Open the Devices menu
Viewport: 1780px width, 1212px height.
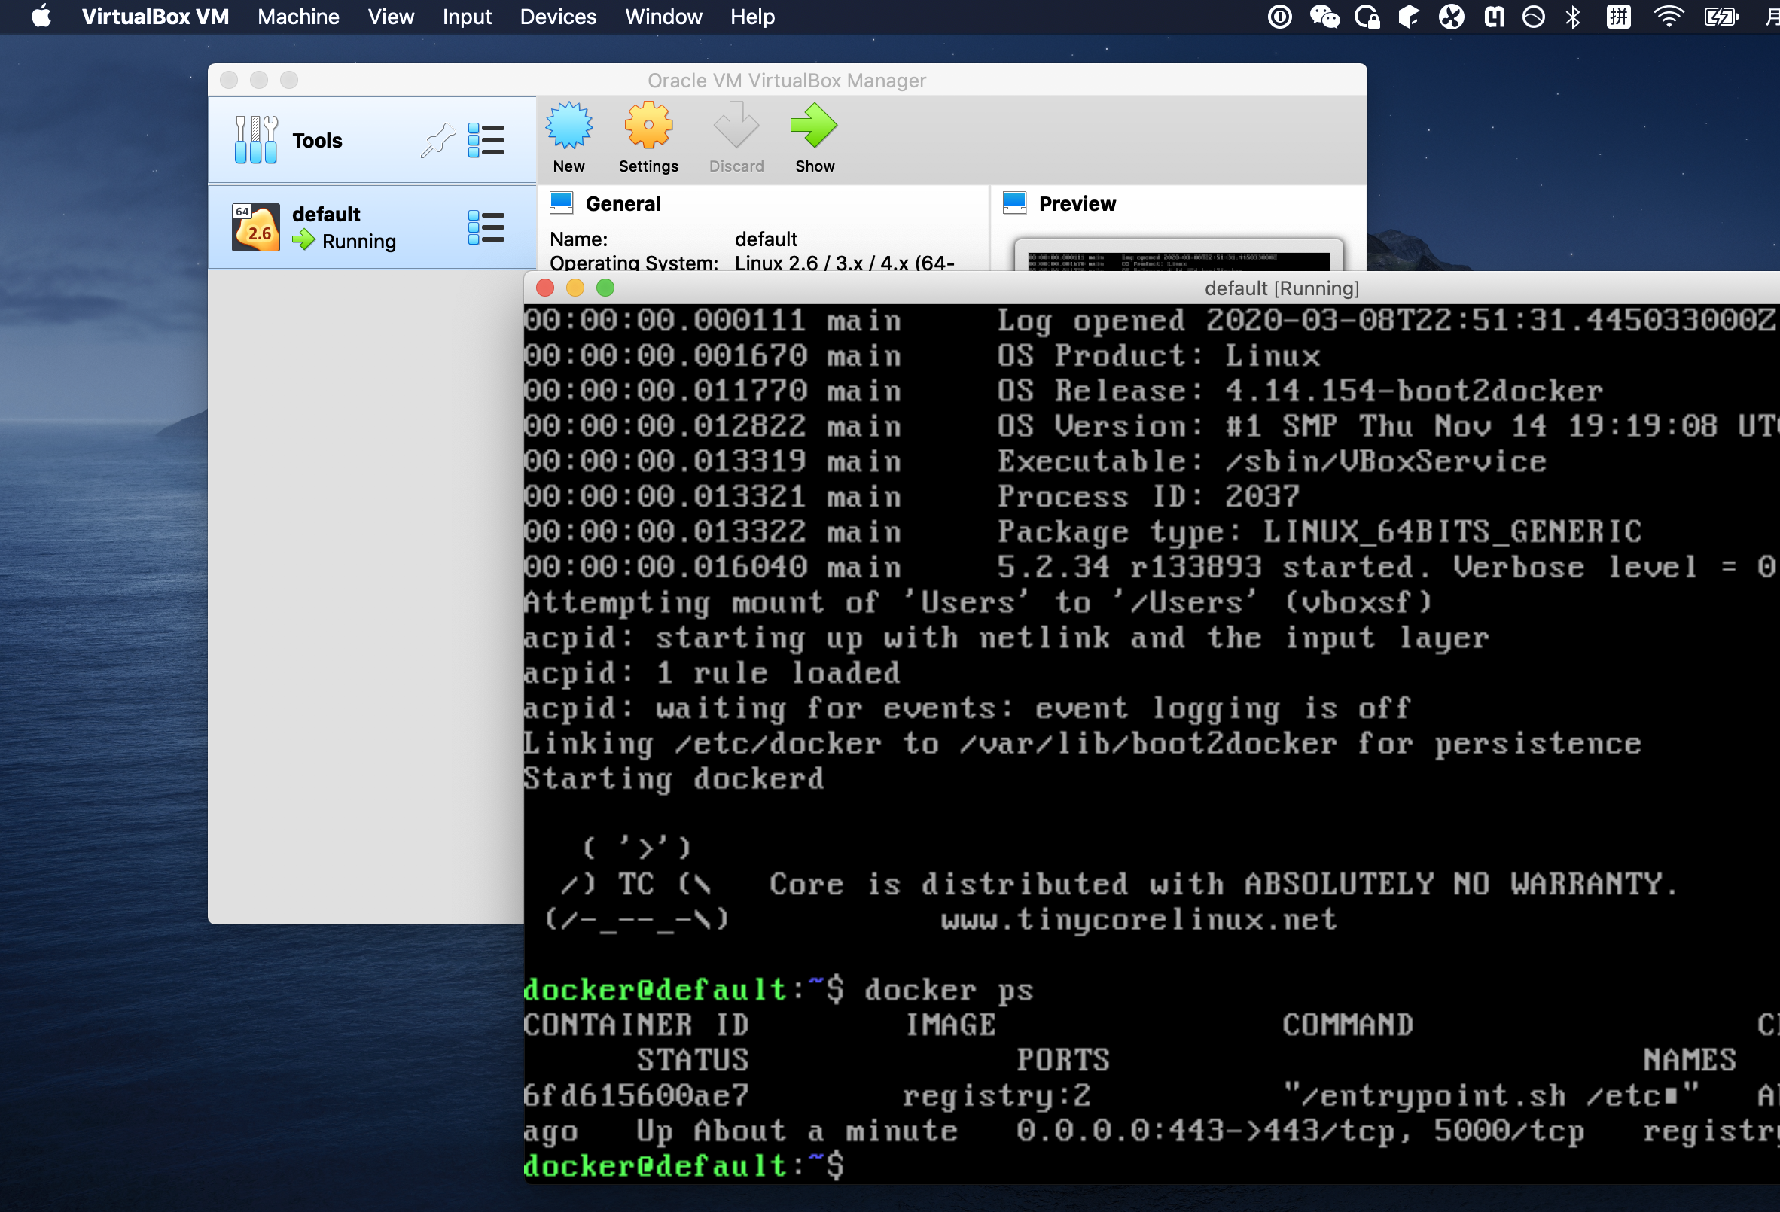tap(558, 17)
